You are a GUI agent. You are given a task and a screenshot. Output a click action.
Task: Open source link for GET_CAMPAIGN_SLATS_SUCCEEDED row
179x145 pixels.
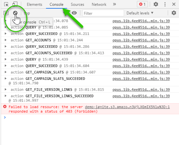point(141,79)
